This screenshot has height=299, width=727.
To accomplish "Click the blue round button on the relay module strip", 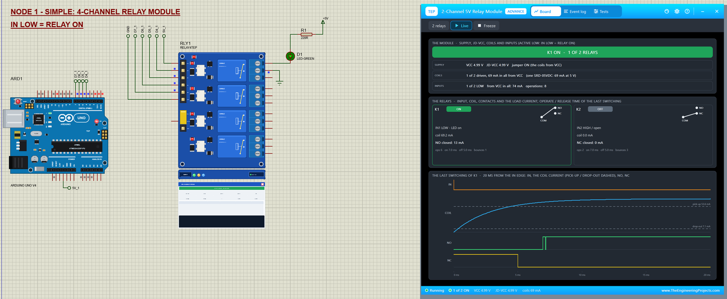I will (x=203, y=175).
